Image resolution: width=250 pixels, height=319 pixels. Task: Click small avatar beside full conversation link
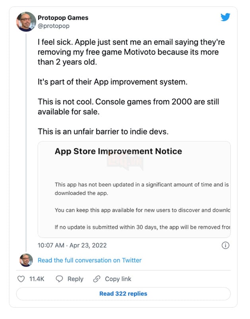pyautogui.click(x=26, y=260)
